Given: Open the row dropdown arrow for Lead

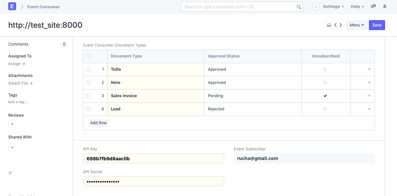Looking at the screenshot, I should click(369, 109).
